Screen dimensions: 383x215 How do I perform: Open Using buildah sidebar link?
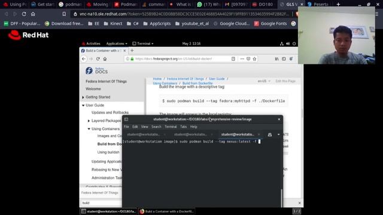click(108, 152)
